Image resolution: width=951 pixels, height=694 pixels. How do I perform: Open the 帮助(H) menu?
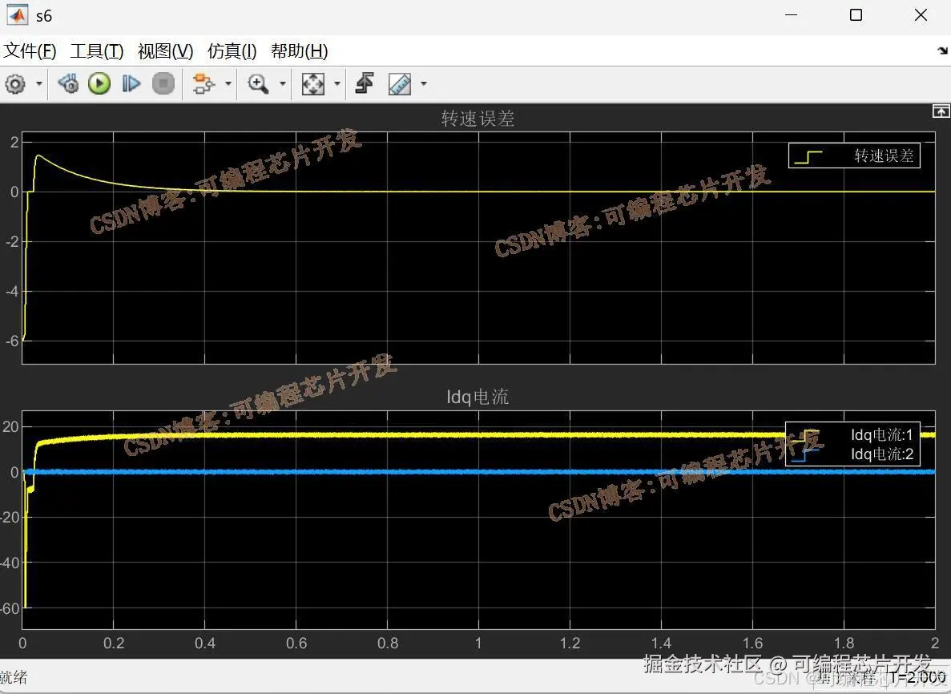tap(300, 51)
